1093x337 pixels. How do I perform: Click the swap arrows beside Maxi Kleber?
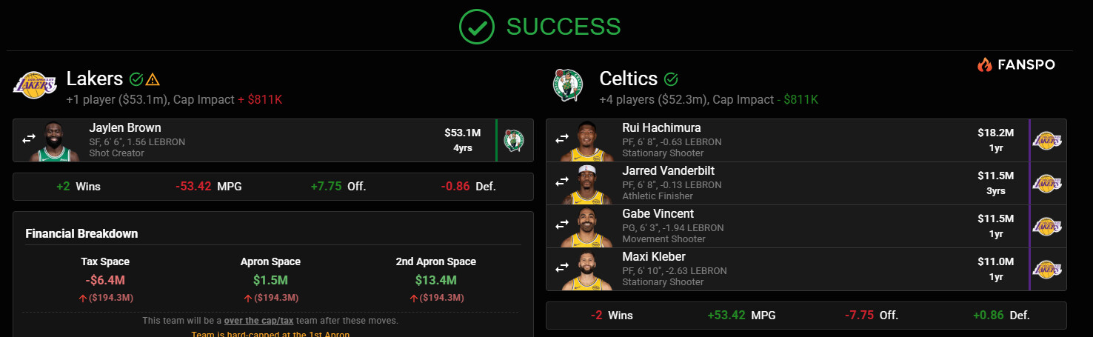[562, 267]
